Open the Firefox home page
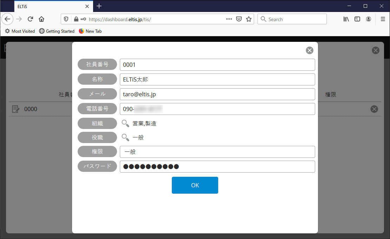This screenshot has height=239, width=390. [x=41, y=19]
